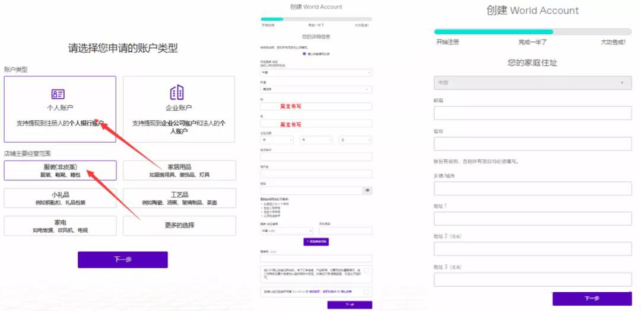This screenshot has width=641, height=311.
Task: Click the 乡镇/城市 city input field
Action: coord(532,188)
